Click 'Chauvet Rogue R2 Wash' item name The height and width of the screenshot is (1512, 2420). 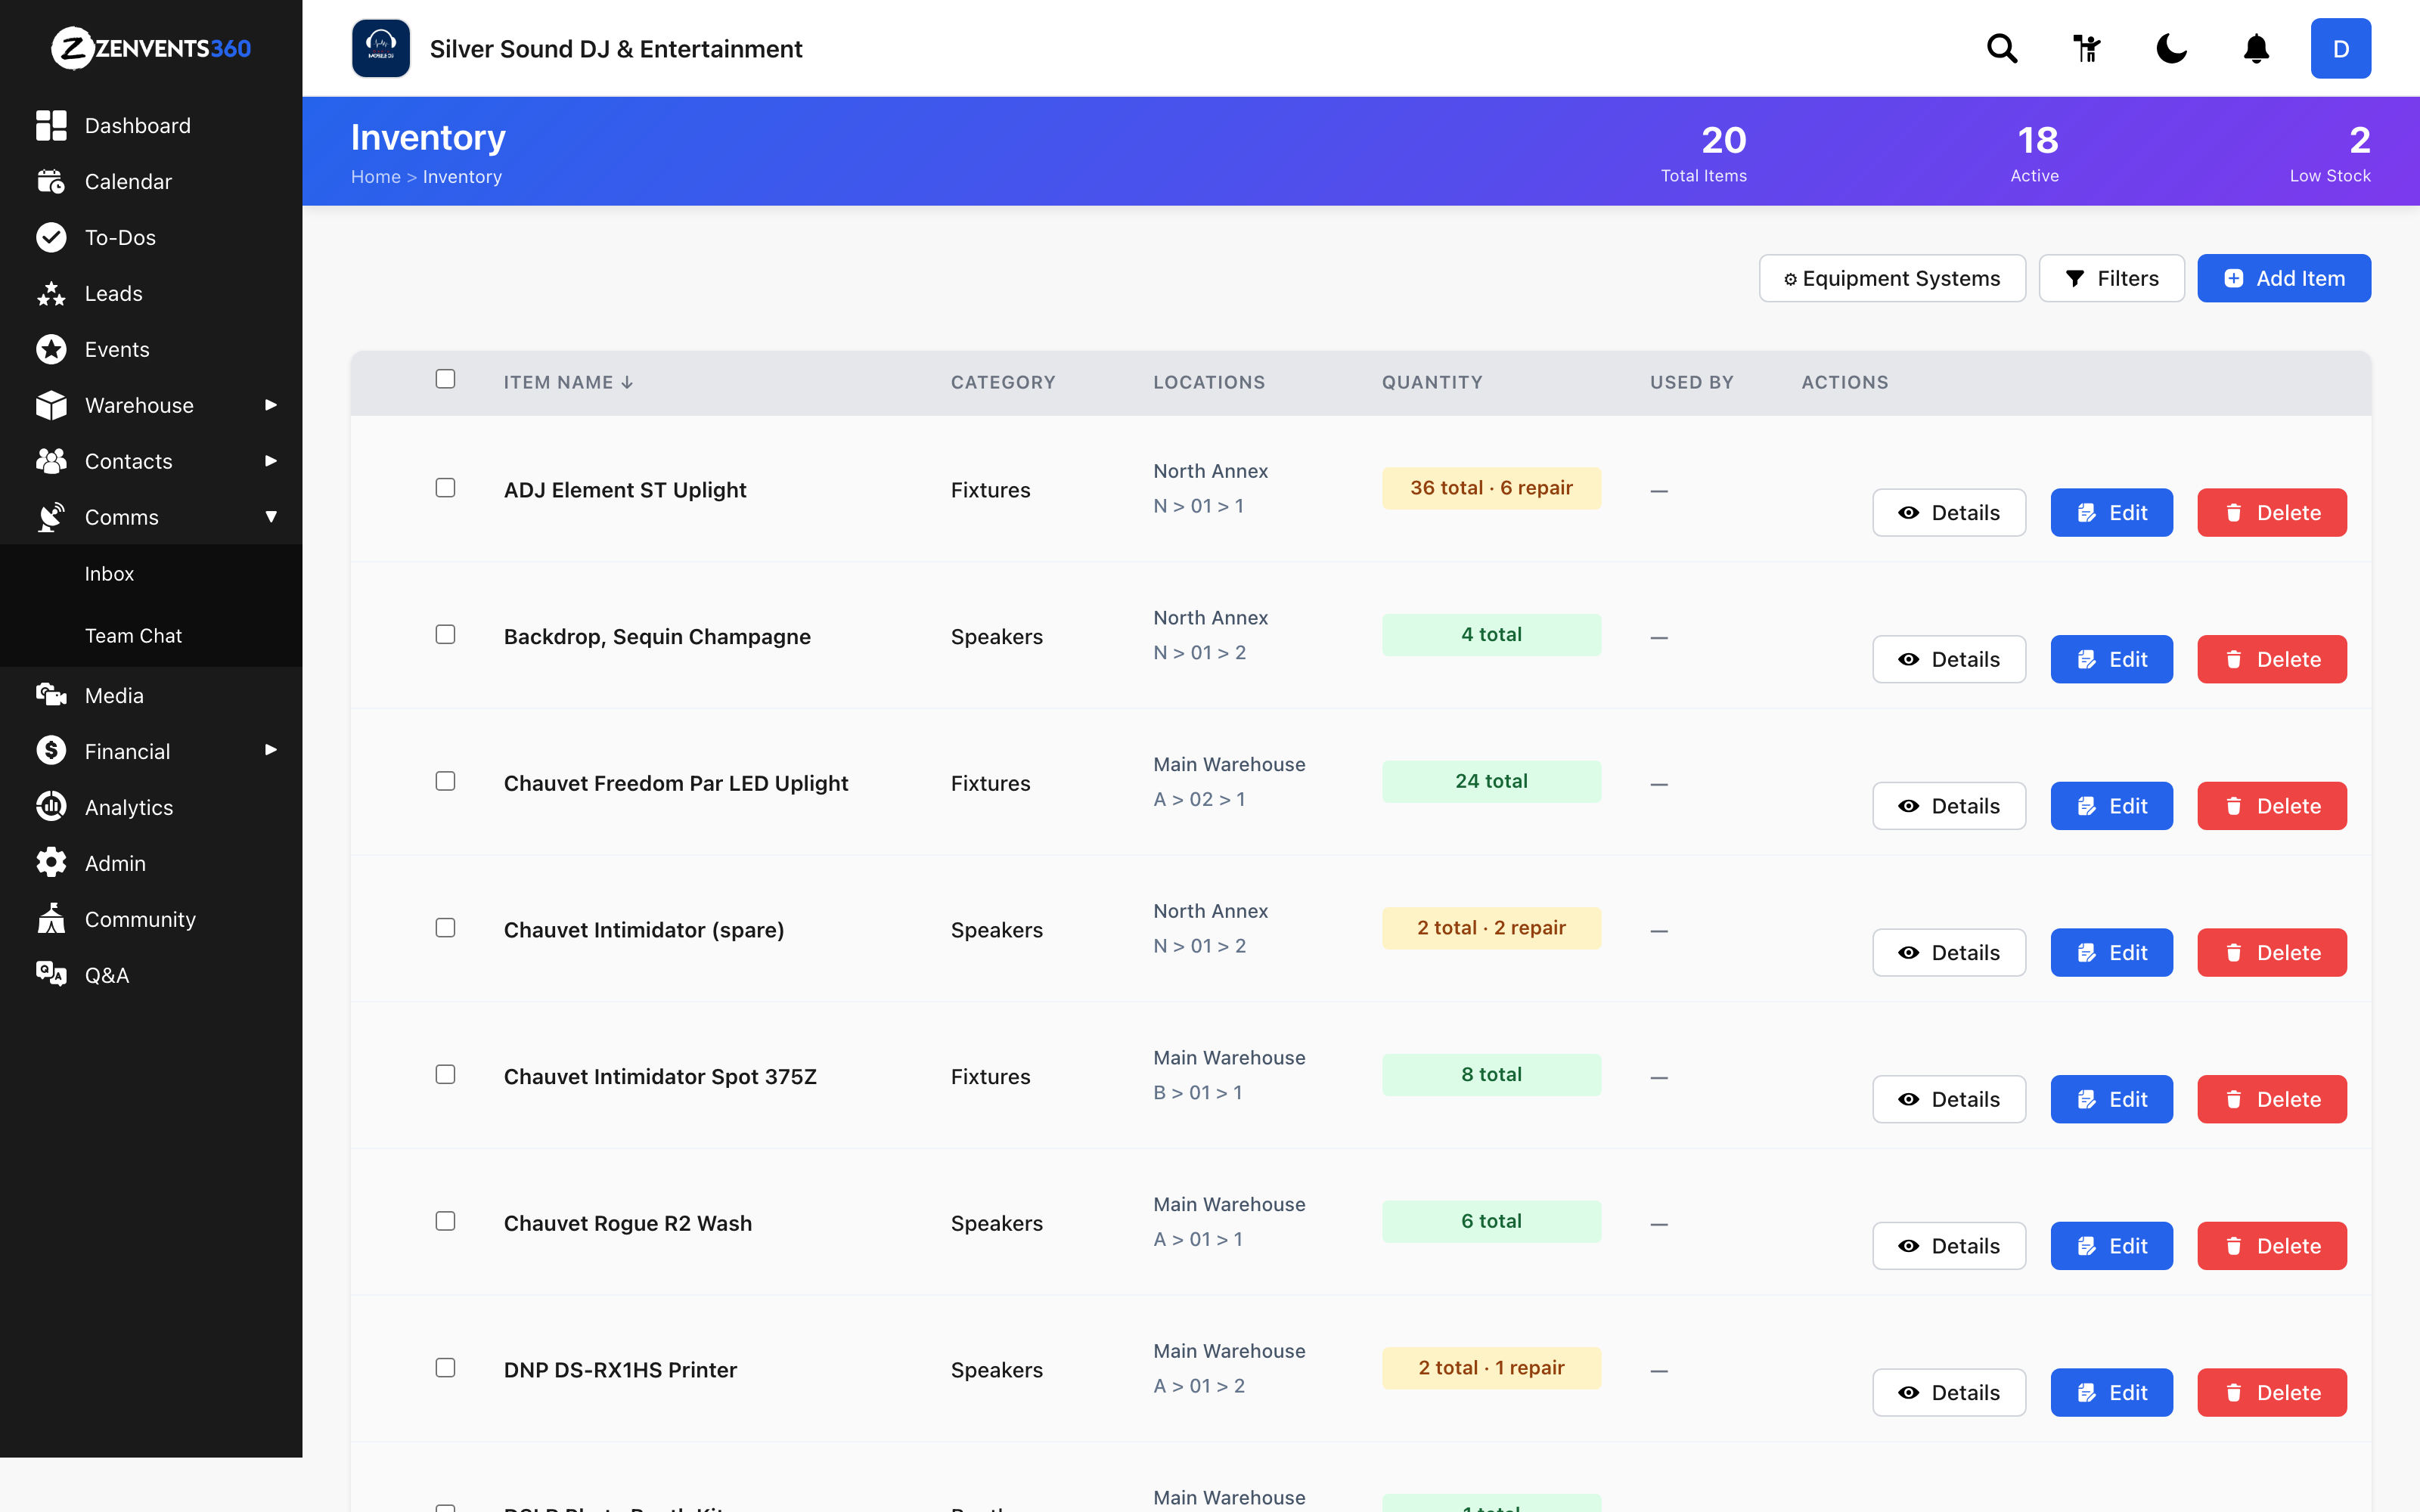pos(627,1223)
